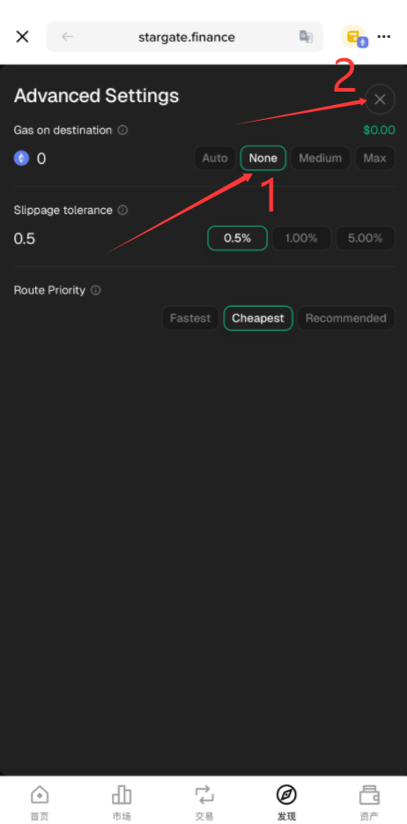The height and width of the screenshot is (824, 407).
Task: Choose Max gas on destination
Action: (375, 158)
